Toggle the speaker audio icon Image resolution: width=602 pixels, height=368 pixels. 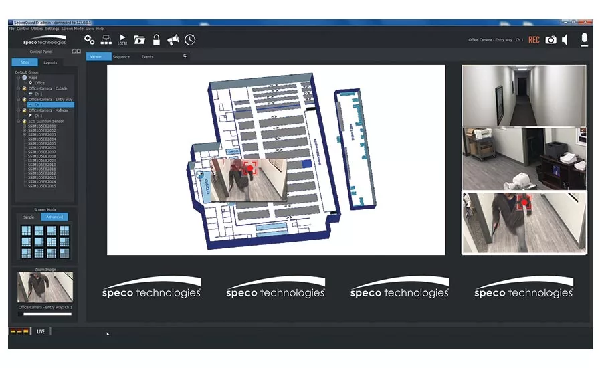pyautogui.click(x=565, y=40)
